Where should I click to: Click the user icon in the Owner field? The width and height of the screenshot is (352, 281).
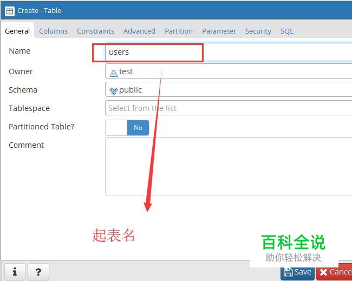coord(113,73)
